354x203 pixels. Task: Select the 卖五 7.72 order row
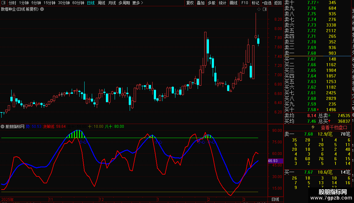pyautogui.click(x=317, y=31)
